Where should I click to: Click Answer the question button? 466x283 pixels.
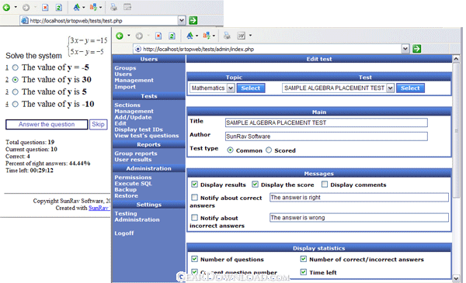click(x=47, y=124)
